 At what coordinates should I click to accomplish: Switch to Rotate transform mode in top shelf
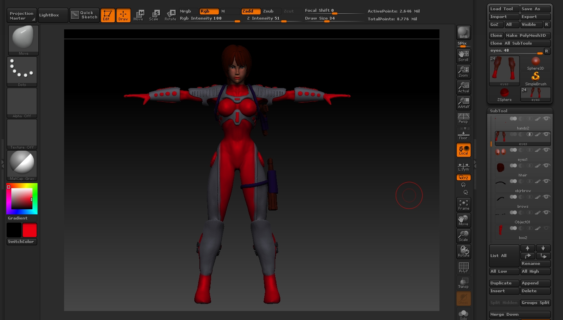(170, 15)
